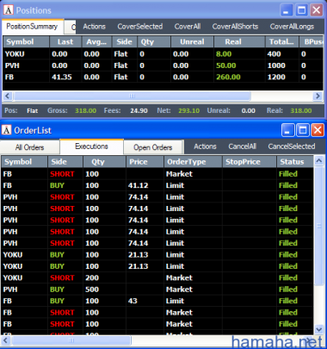Image resolution: width=327 pixels, height=349 pixels.
Task: Click Side column header in Positions
Action: click(x=124, y=42)
